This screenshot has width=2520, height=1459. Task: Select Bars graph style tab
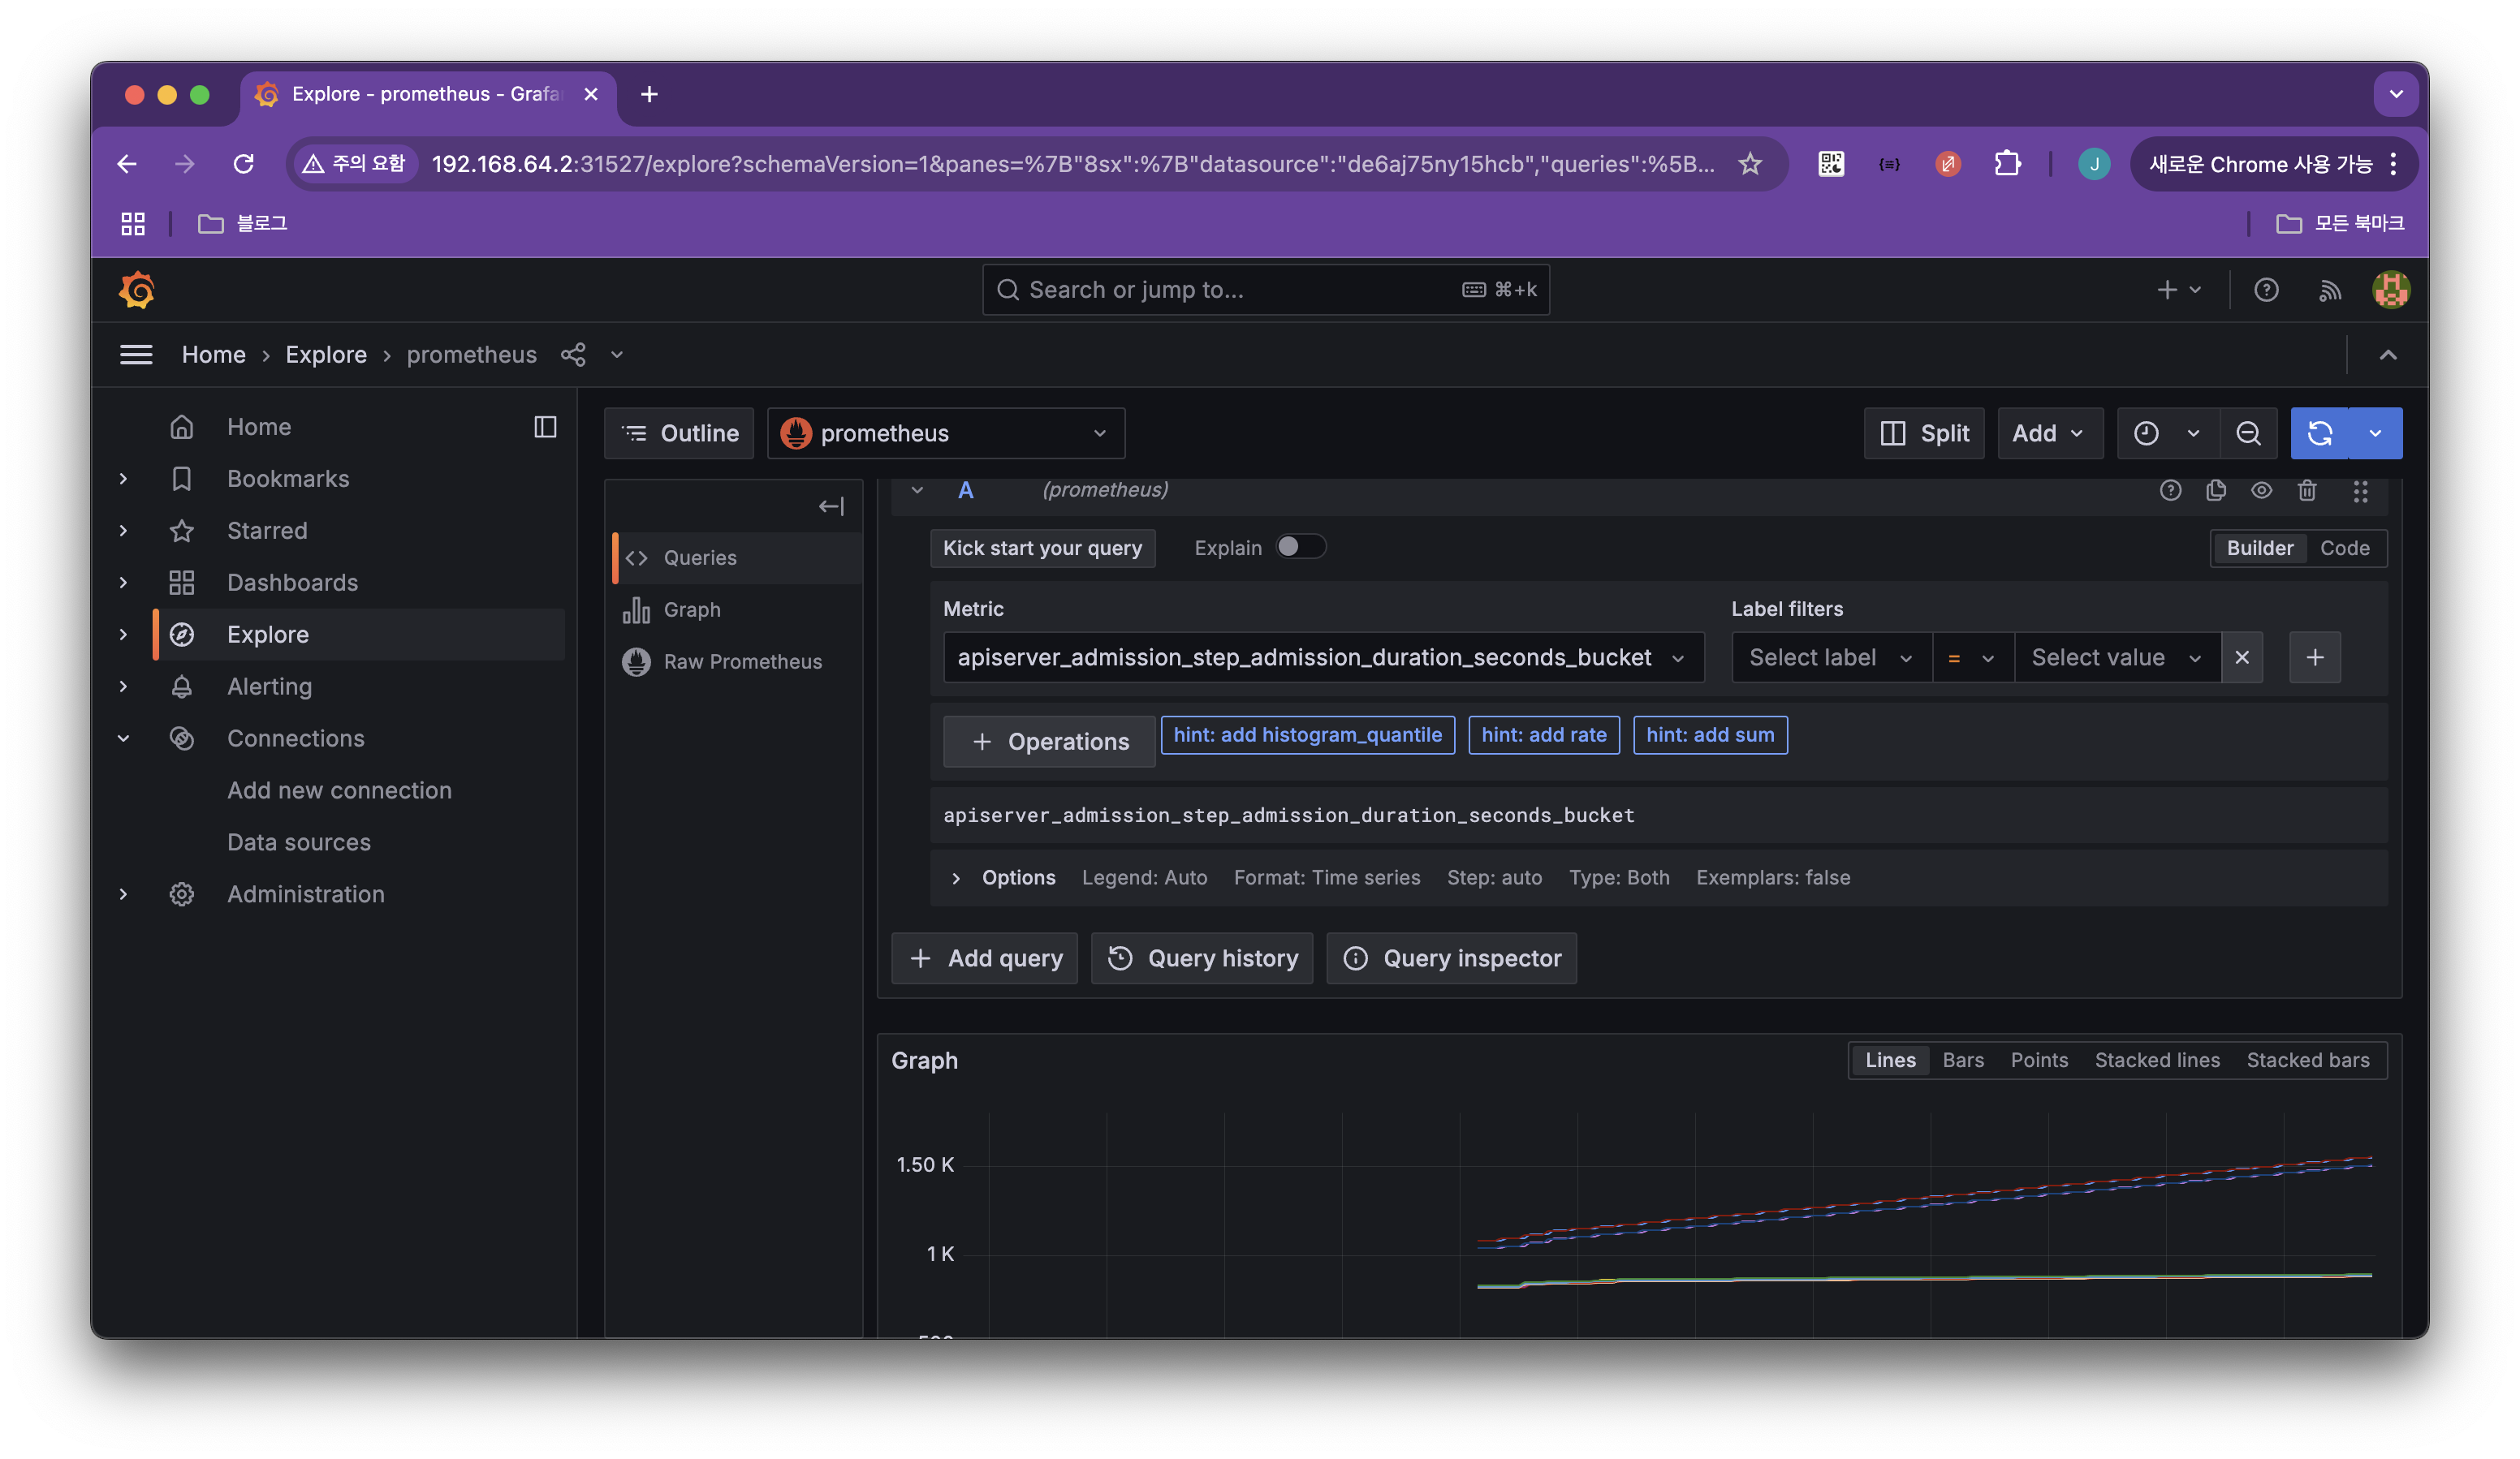1962,1061
